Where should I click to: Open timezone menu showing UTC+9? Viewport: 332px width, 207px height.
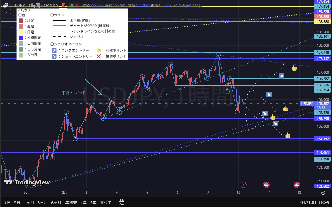tap(315, 202)
